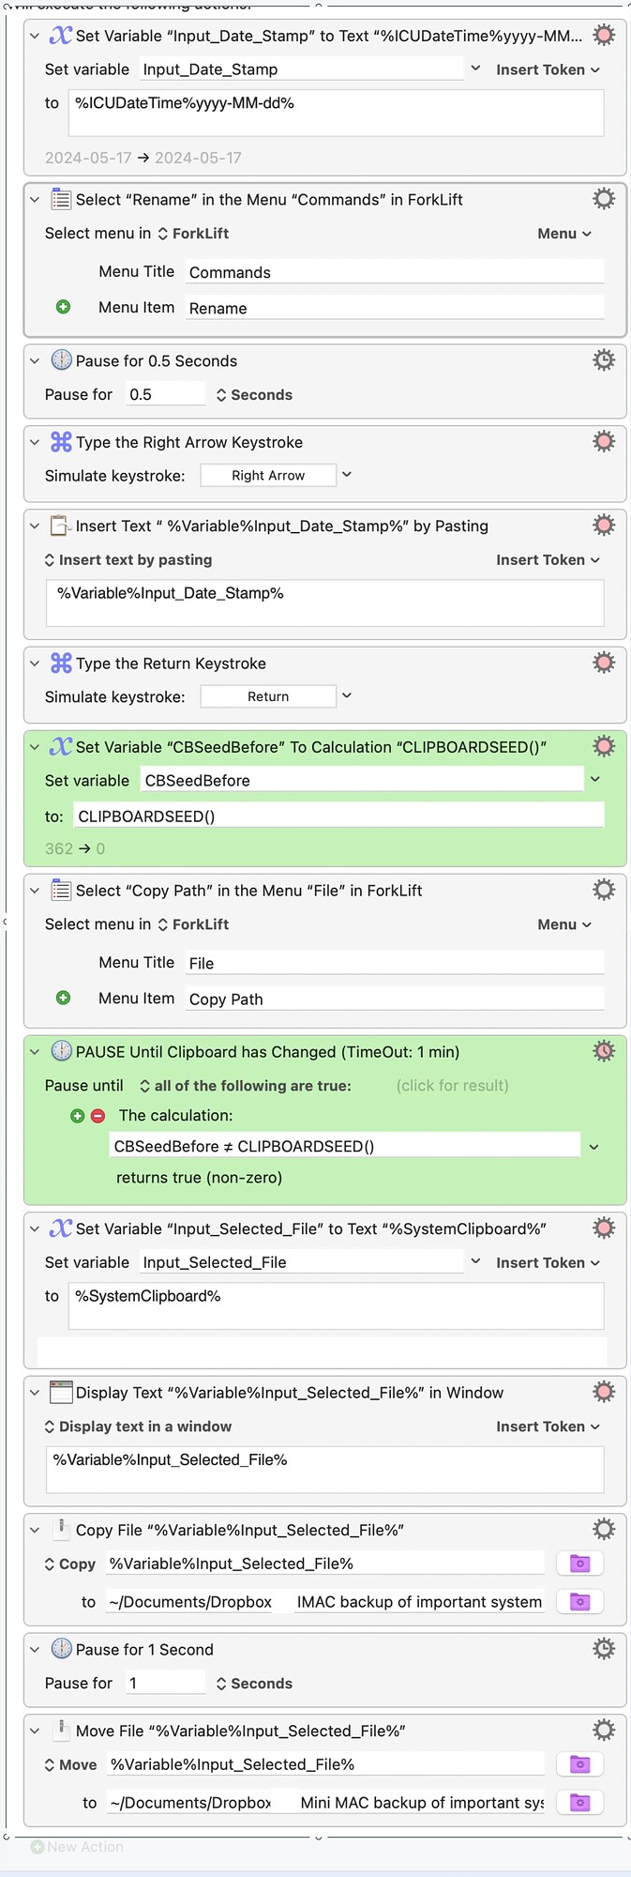Collapse the PAUSE Until Clipboard has Changed action

coord(35,1052)
